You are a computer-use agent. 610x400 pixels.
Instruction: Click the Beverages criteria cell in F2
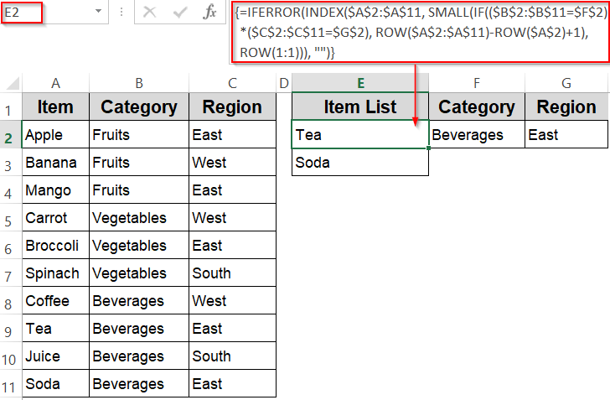click(x=476, y=135)
